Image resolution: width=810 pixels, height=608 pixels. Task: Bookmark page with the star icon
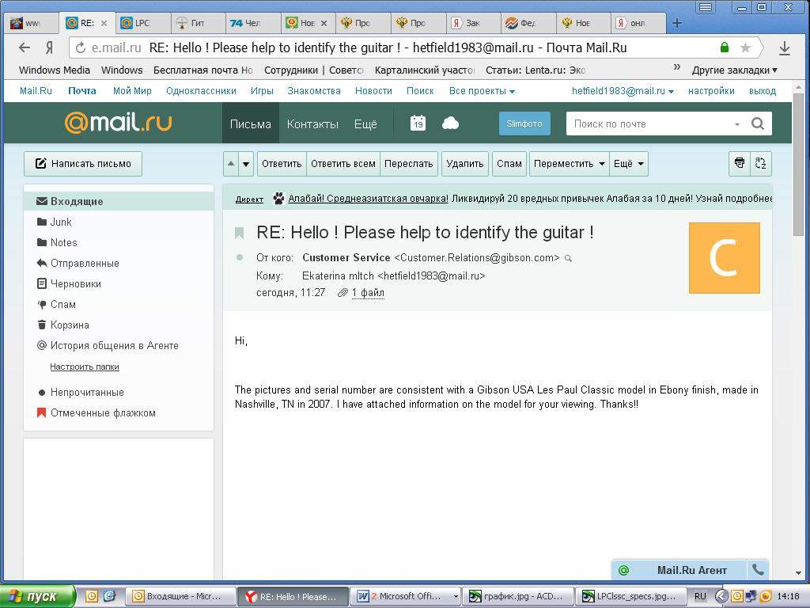point(745,48)
